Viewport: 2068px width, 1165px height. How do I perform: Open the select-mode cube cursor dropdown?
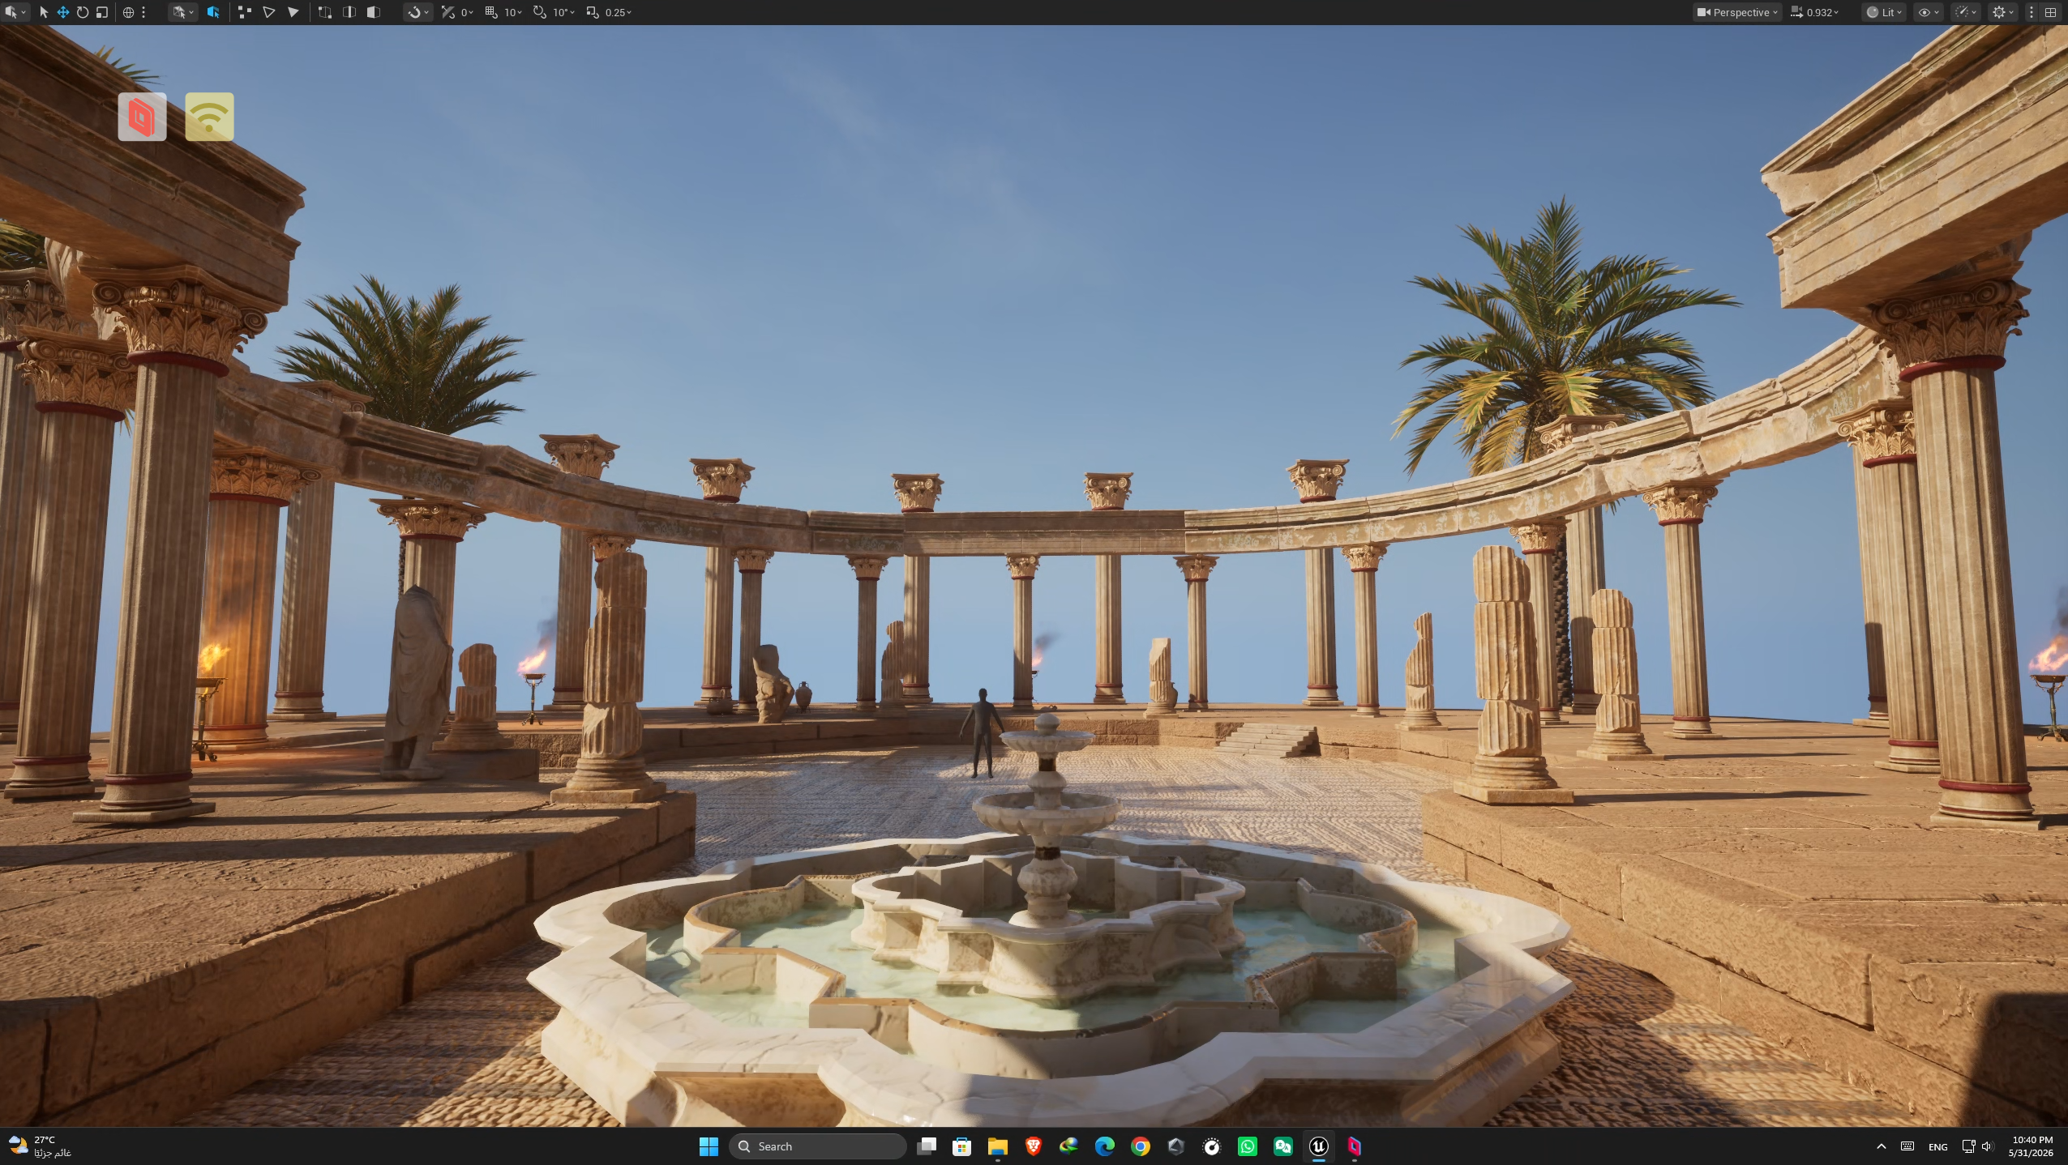pos(182,12)
